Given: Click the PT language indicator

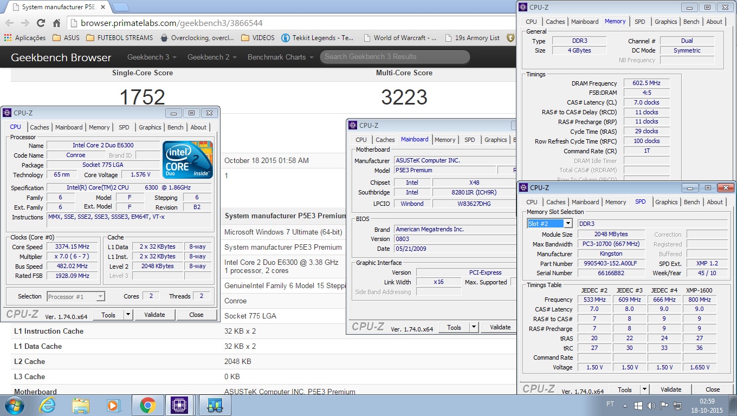Looking at the screenshot, I should pos(610,405).
